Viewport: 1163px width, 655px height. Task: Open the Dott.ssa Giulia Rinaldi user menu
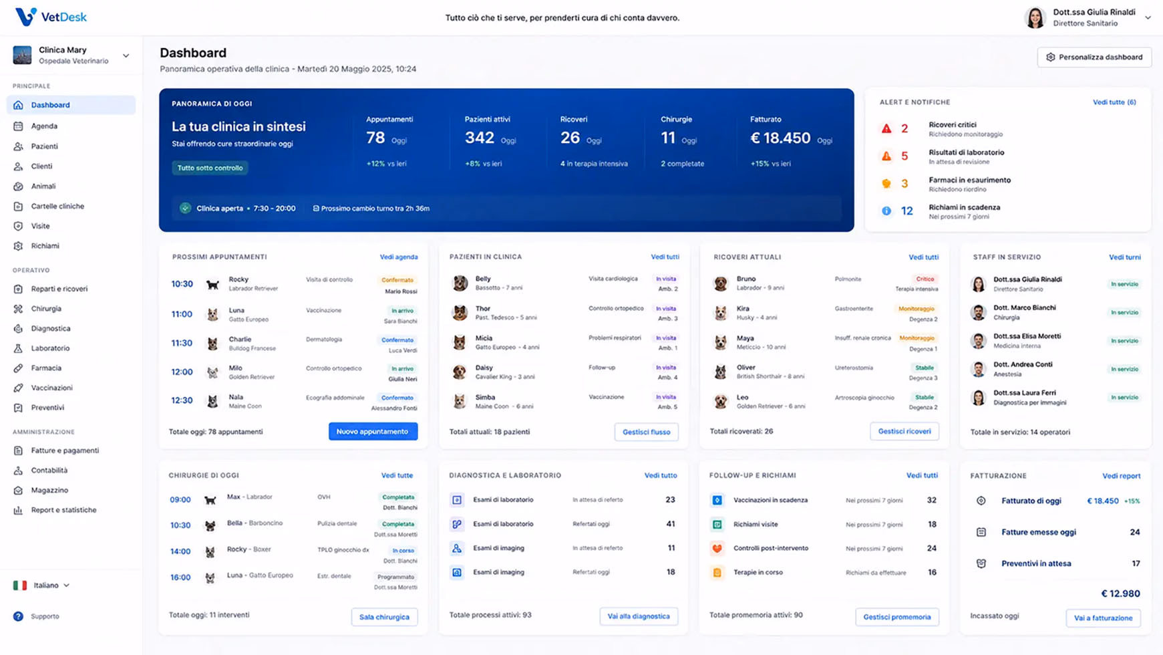pyautogui.click(x=1087, y=17)
